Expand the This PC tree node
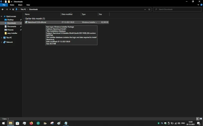Viewport: 203px width, 126px height. click(2, 38)
